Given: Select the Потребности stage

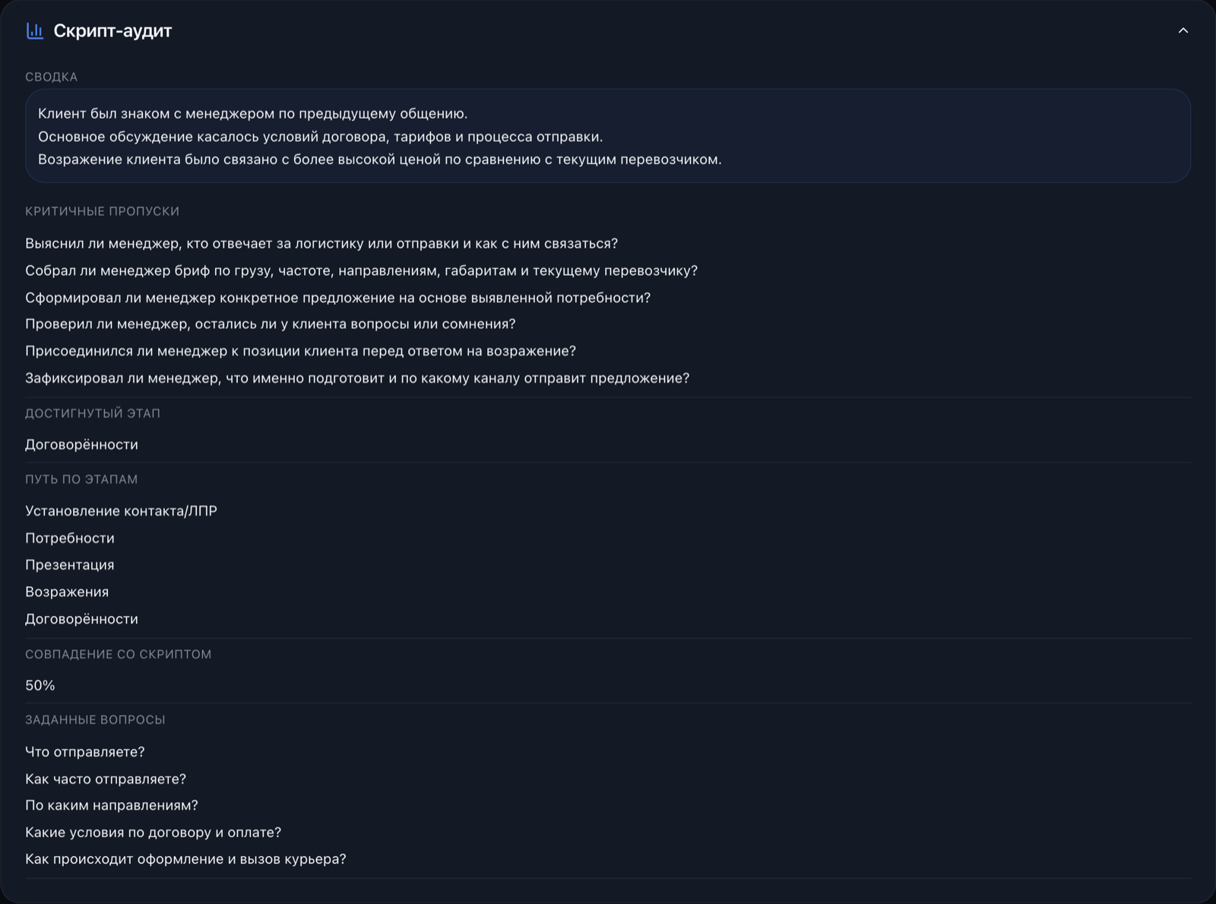Looking at the screenshot, I should point(70,538).
